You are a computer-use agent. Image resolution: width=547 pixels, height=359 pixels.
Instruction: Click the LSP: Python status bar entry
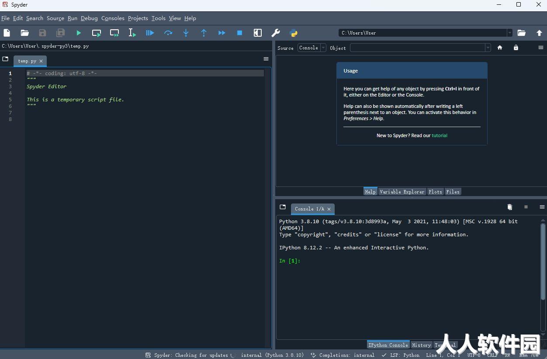pyautogui.click(x=400, y=355)
